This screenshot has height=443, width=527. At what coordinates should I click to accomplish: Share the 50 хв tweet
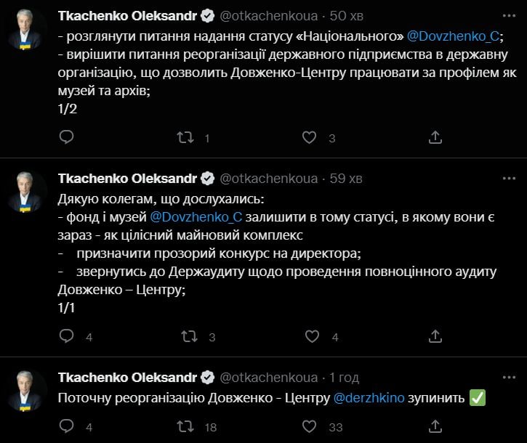pyautogui.click(x=435, y=137)
